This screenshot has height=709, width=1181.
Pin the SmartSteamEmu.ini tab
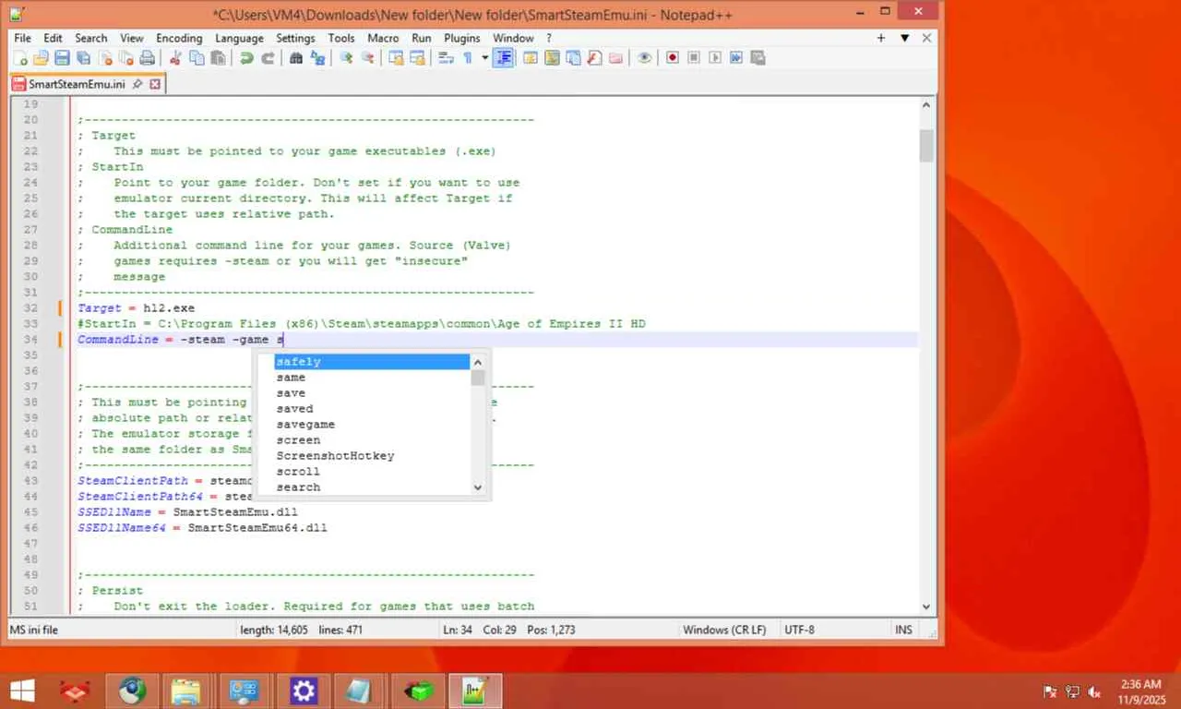(x=137, y=84)
